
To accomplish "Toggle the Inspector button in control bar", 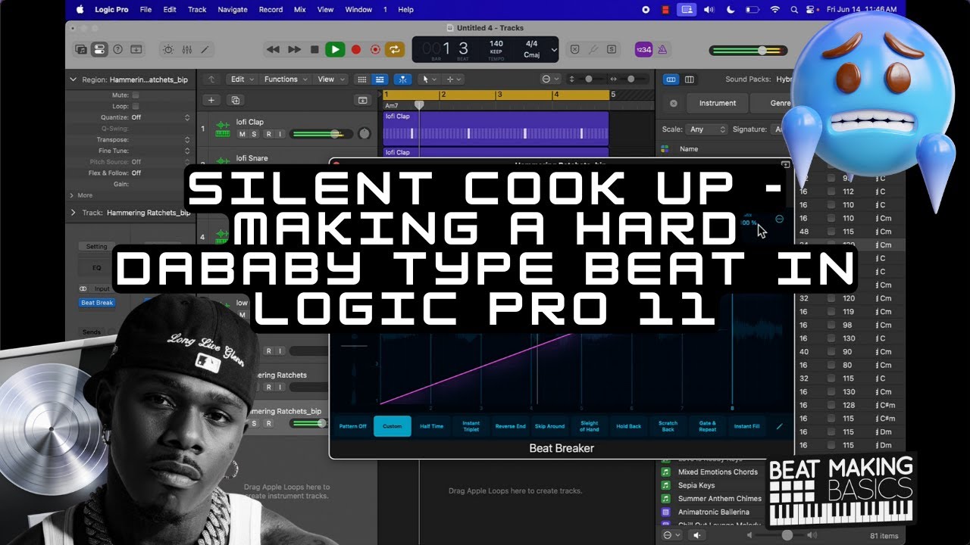I will coord(99,50).
